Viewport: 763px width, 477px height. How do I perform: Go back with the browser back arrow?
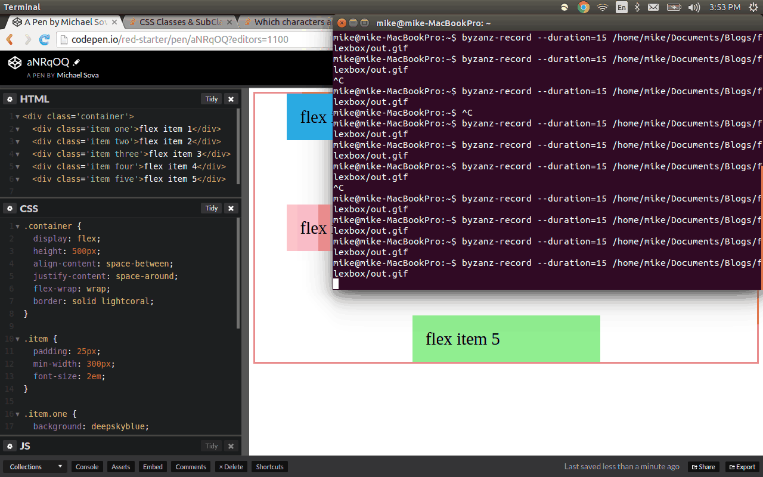click(10, 40)
